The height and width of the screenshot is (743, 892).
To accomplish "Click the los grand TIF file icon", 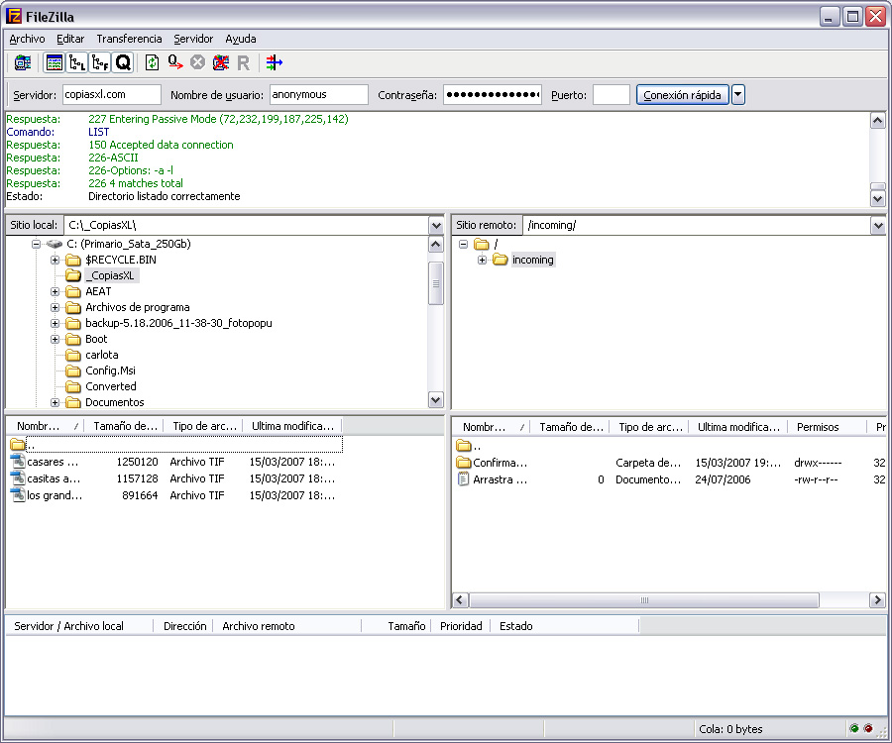I will (18, 494).
